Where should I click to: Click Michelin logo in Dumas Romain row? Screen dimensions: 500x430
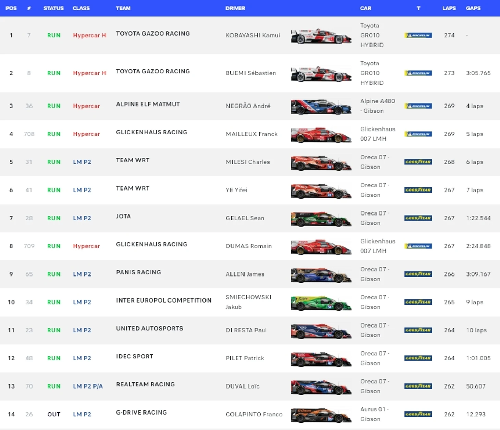(x=418, y=246)
